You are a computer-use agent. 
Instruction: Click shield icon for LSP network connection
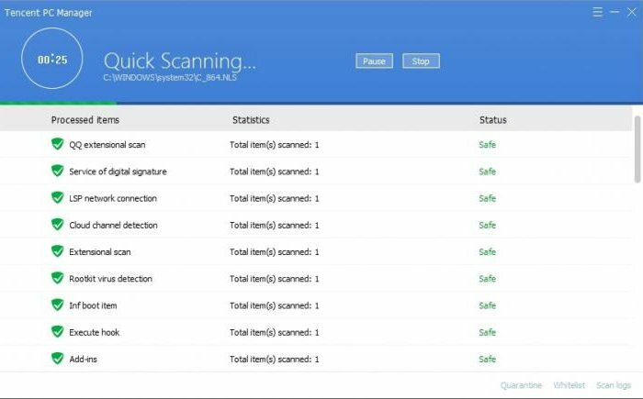click(57, 198)
